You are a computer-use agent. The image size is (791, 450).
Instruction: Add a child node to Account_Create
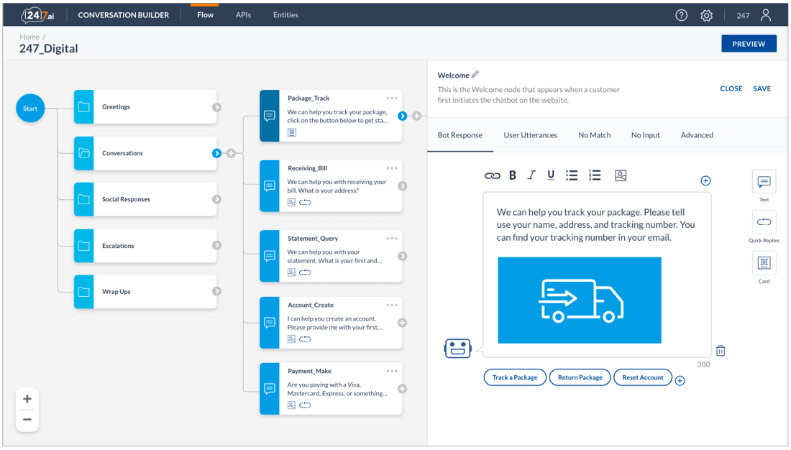coord(402,323)
